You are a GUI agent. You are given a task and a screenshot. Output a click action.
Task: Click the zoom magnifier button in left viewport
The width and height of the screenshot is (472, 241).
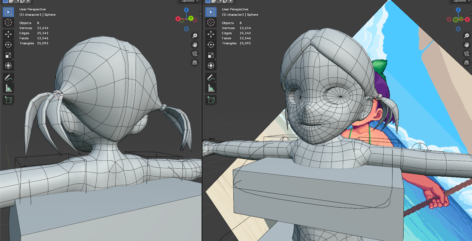(195, 36)
